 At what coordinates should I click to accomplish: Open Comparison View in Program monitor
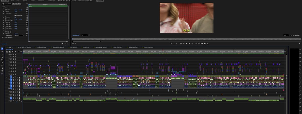pyautogui.click(x=205, y=44)
